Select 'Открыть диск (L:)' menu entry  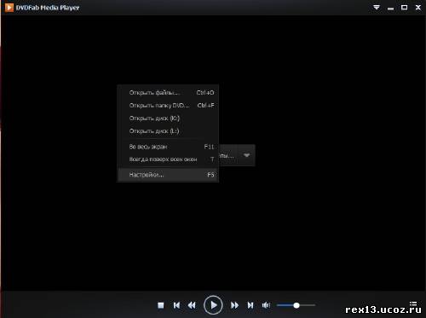168,131
